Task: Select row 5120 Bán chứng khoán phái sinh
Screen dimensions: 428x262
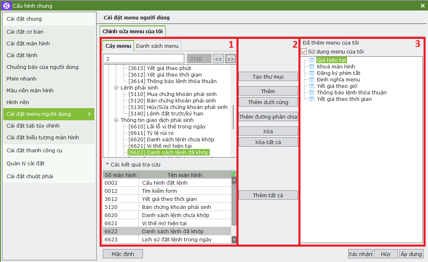Action: pos(167,207)
